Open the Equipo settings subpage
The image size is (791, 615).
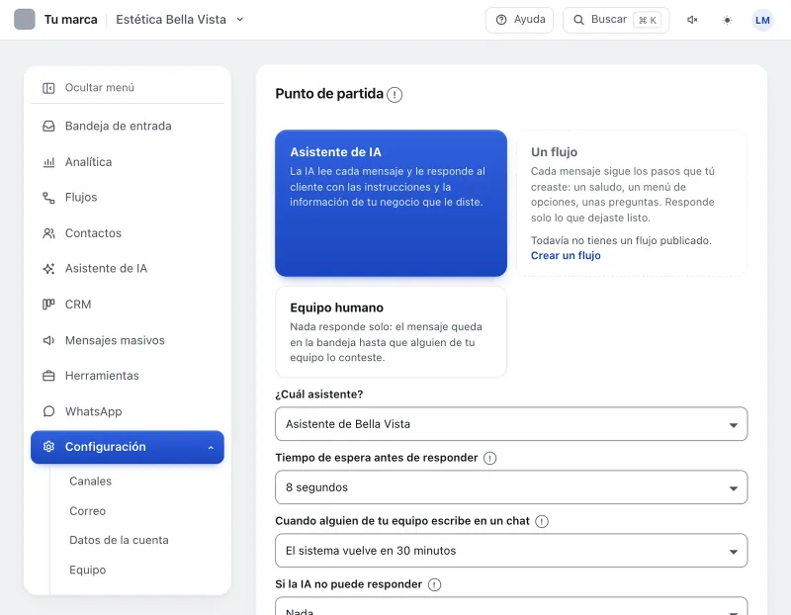(88, 571)
